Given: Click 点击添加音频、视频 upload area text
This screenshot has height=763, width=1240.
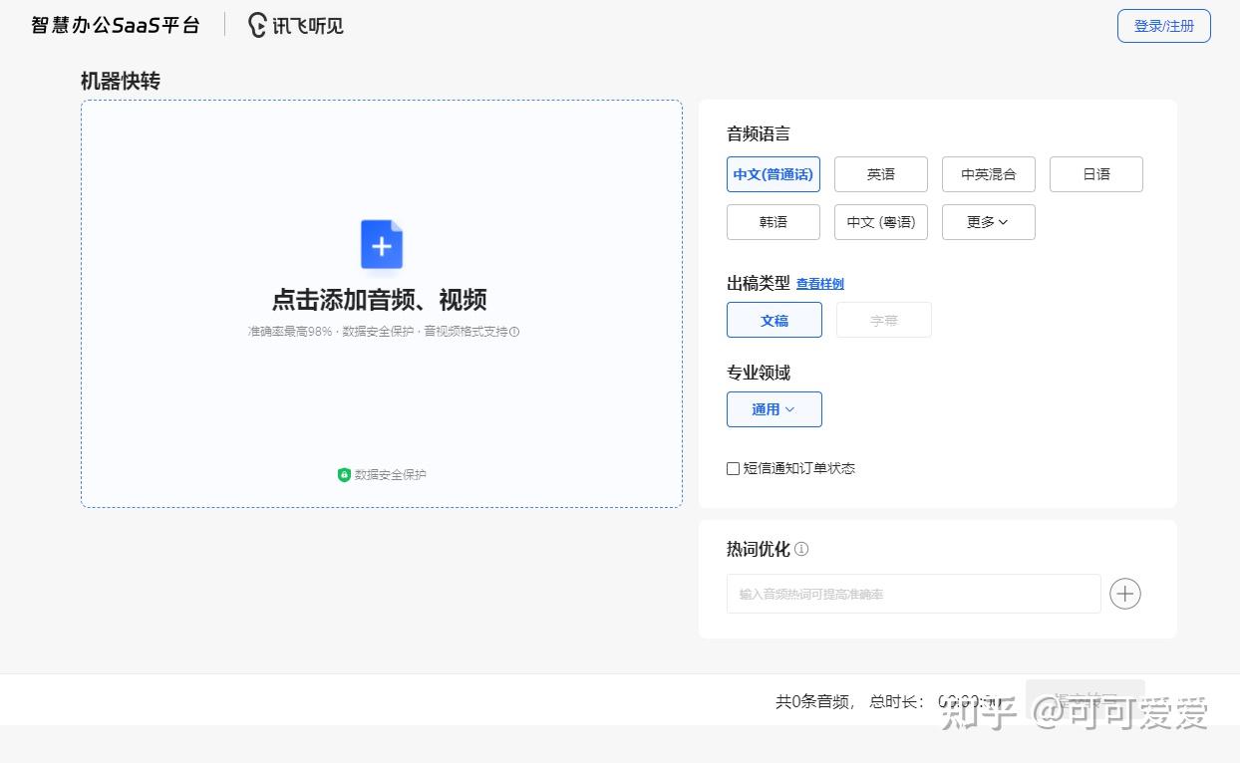Looking at the screenshot, I should point(380,300).
